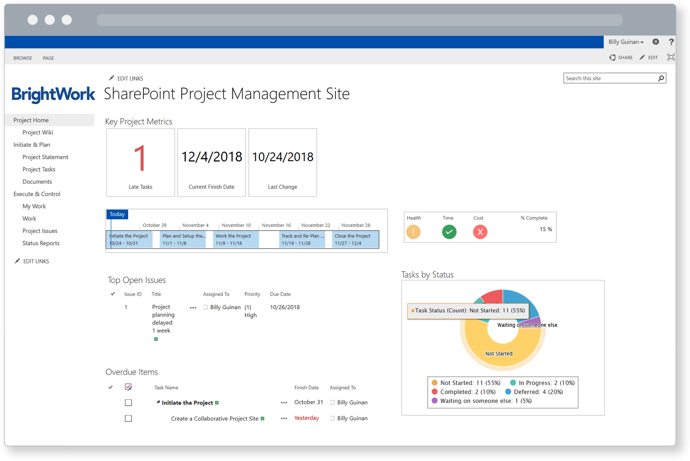Click in the Search this site box
Screen dimensions: 690x461
(x=610, y=78)
